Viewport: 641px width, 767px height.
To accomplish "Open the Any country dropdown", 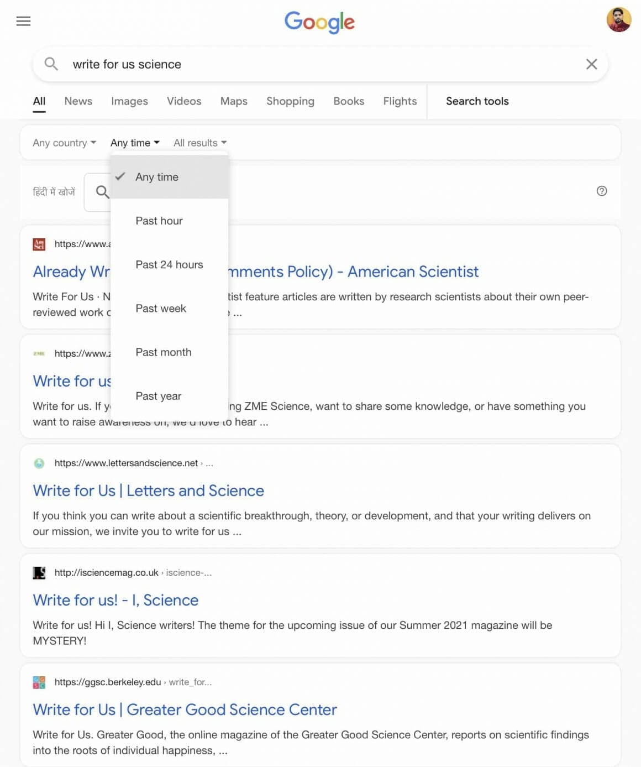I will [64, 143].
